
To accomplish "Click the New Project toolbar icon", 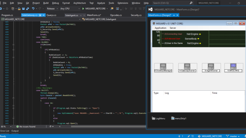I will (x=13, y=9).
